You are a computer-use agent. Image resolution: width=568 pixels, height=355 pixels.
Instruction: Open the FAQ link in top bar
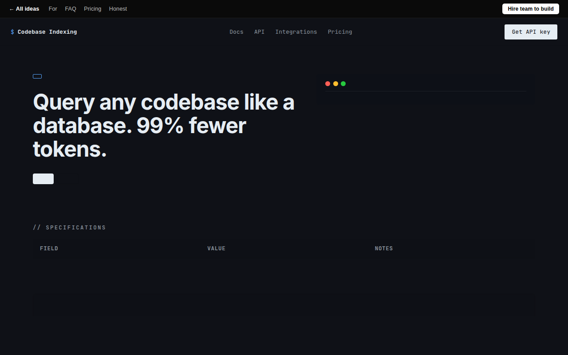pyautogui.click(x=71, y=9)
